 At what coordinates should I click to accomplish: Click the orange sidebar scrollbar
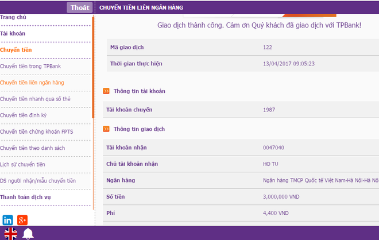(93, 69)
